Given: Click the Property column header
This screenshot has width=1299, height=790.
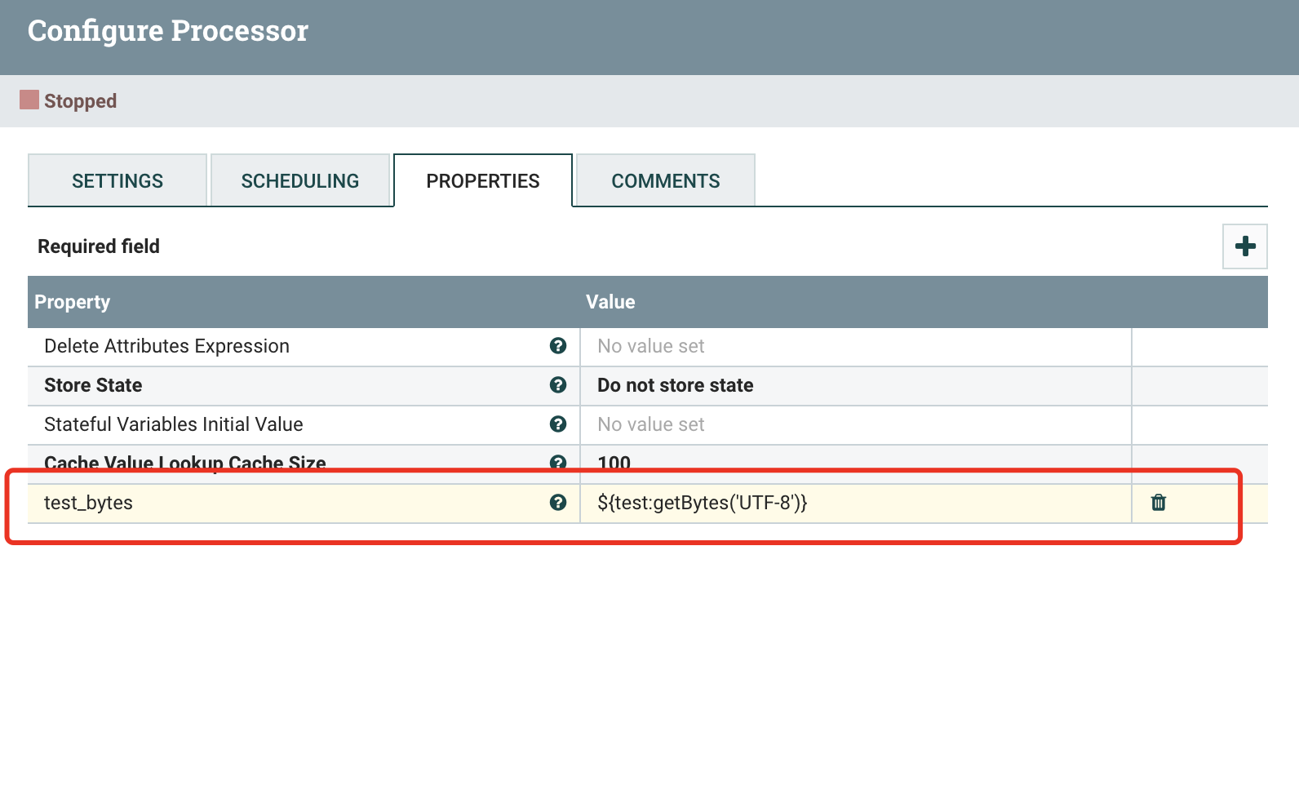Looking at the screenshot, I should pos(73,302).
